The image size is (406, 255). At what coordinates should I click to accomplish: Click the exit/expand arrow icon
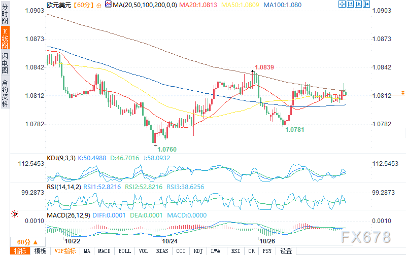point(366,4)
